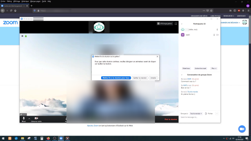Open the meeting info icon beside the lock
Image resolution: width=251 pixels, height=141 pixels.
pyautogui.click(x=22, y=36)
